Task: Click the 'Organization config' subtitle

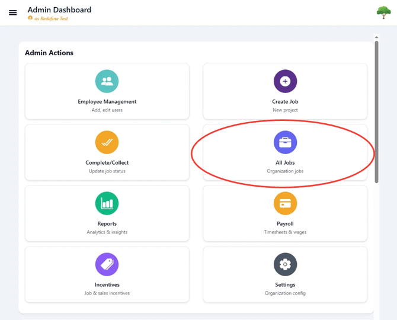Action: [285, 293]
